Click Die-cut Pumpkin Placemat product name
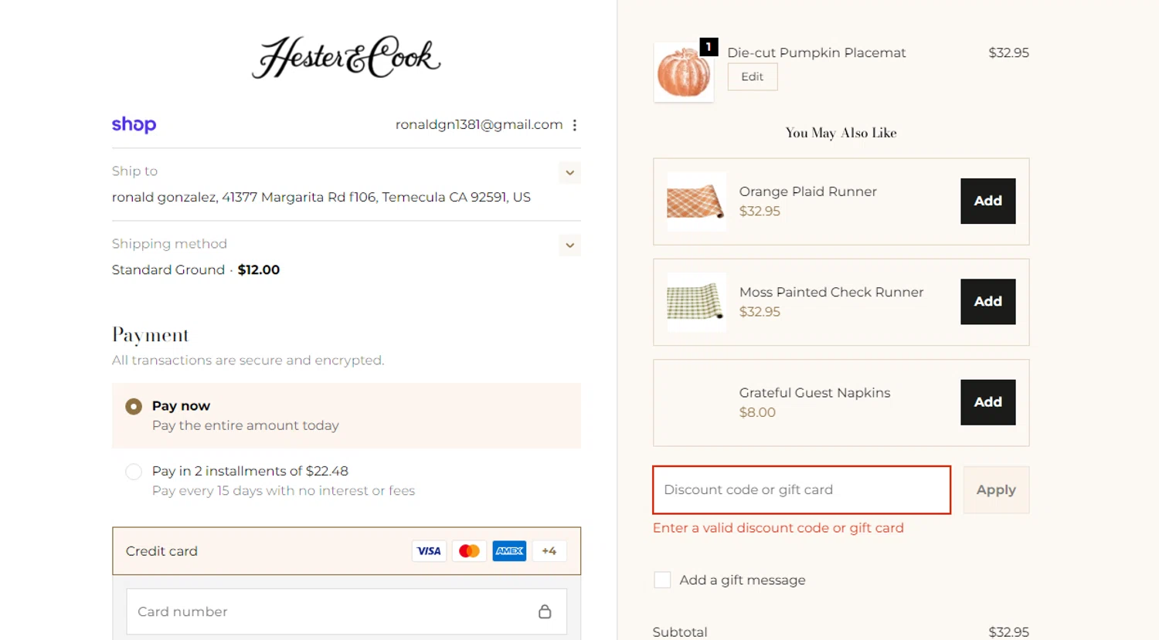This screenshot has width=1159, height=640. 816,52
